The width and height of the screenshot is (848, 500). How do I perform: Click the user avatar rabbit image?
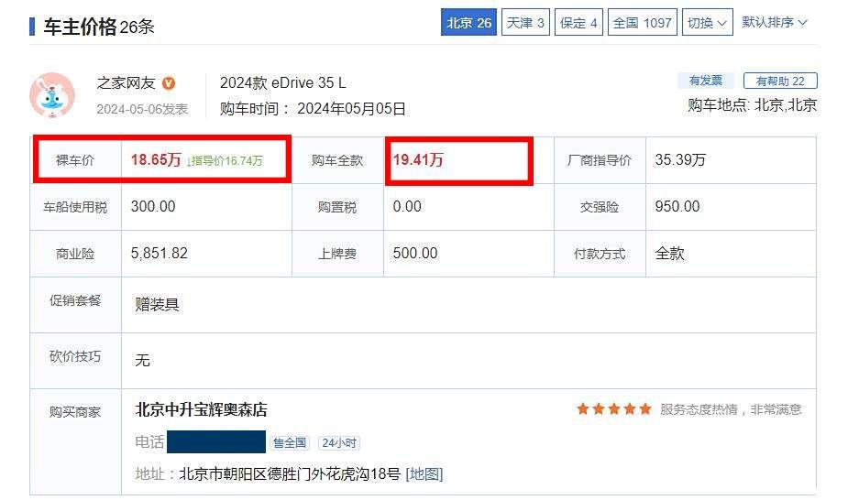52,95
